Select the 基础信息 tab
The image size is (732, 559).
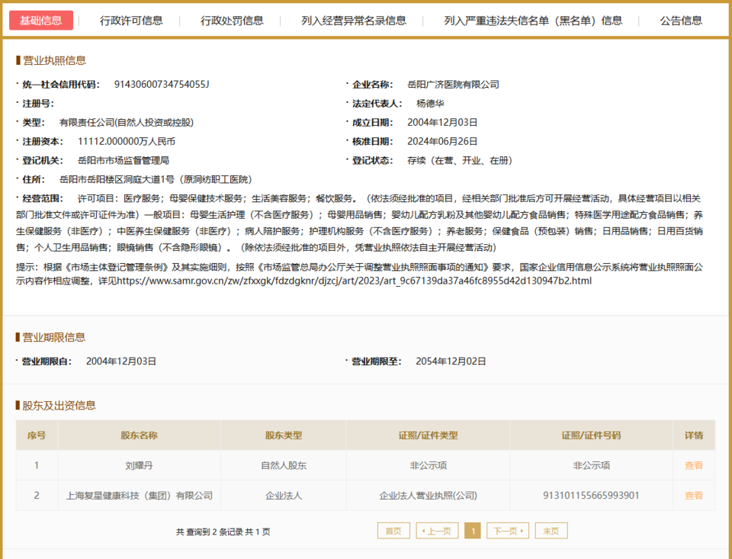[41, 21]
